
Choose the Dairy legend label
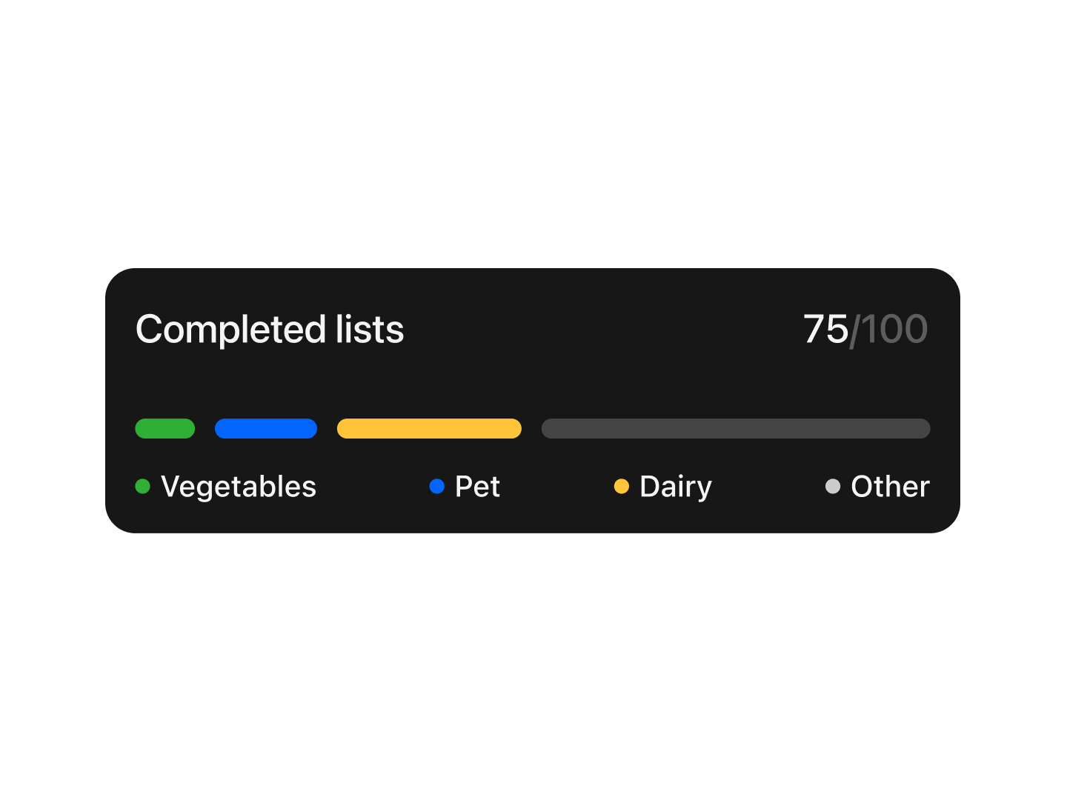(x=676, y=487)
